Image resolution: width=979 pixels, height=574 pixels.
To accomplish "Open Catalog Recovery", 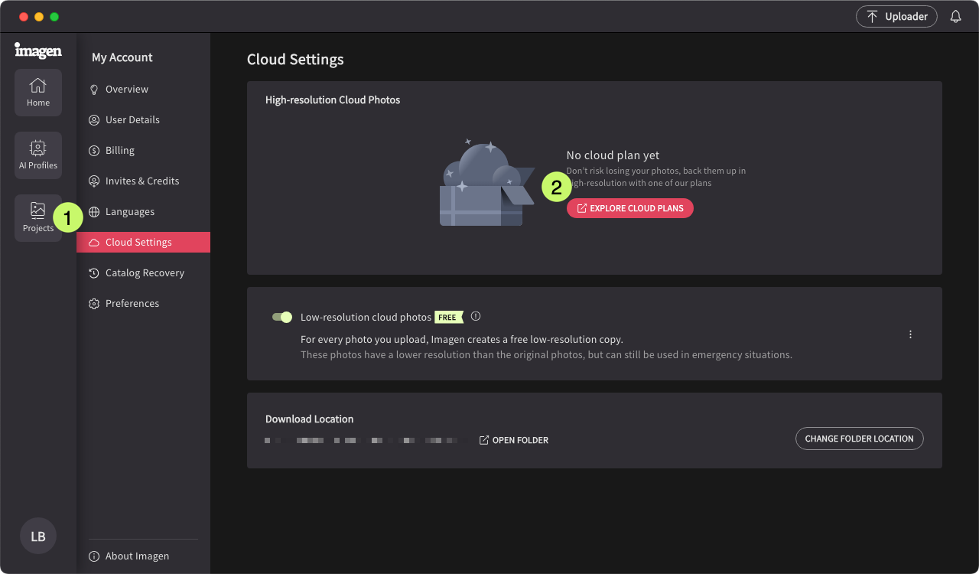I will point(143,273).
